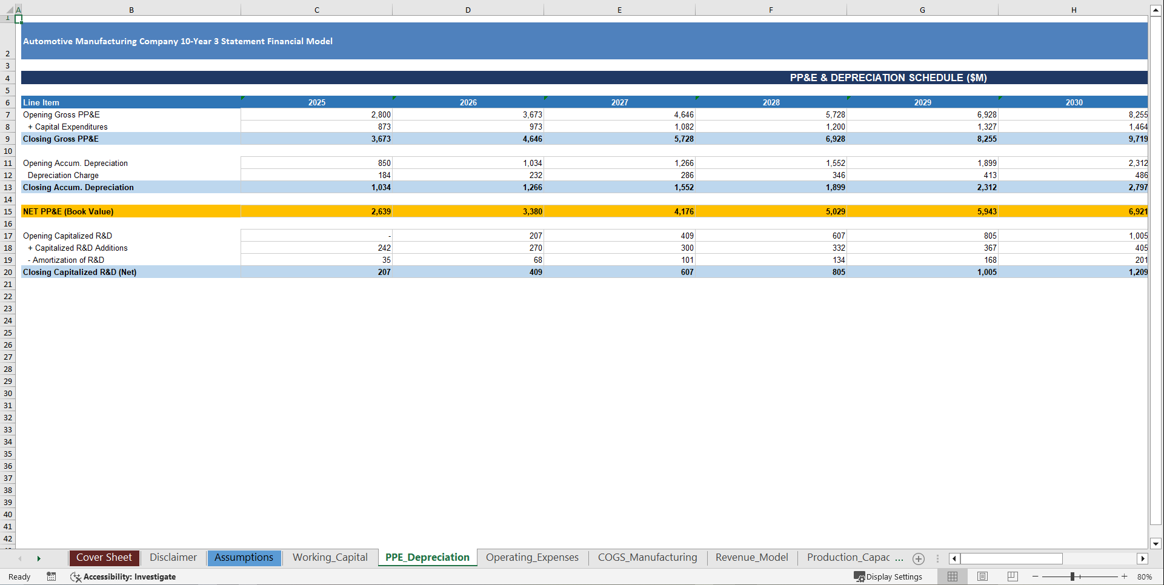Switch to Normal view
Image resolution: width=1164 pixels, height=585 pixels.
952,577
